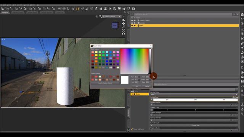Toggle selectable arrow of Default Camera row

click(x=135, y=20)
